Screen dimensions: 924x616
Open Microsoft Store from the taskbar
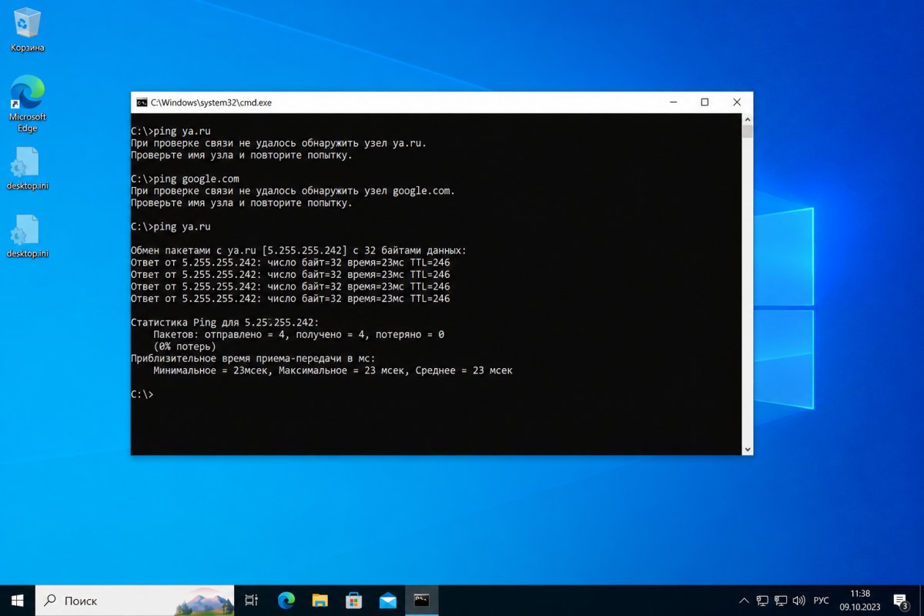click(354, 600)
